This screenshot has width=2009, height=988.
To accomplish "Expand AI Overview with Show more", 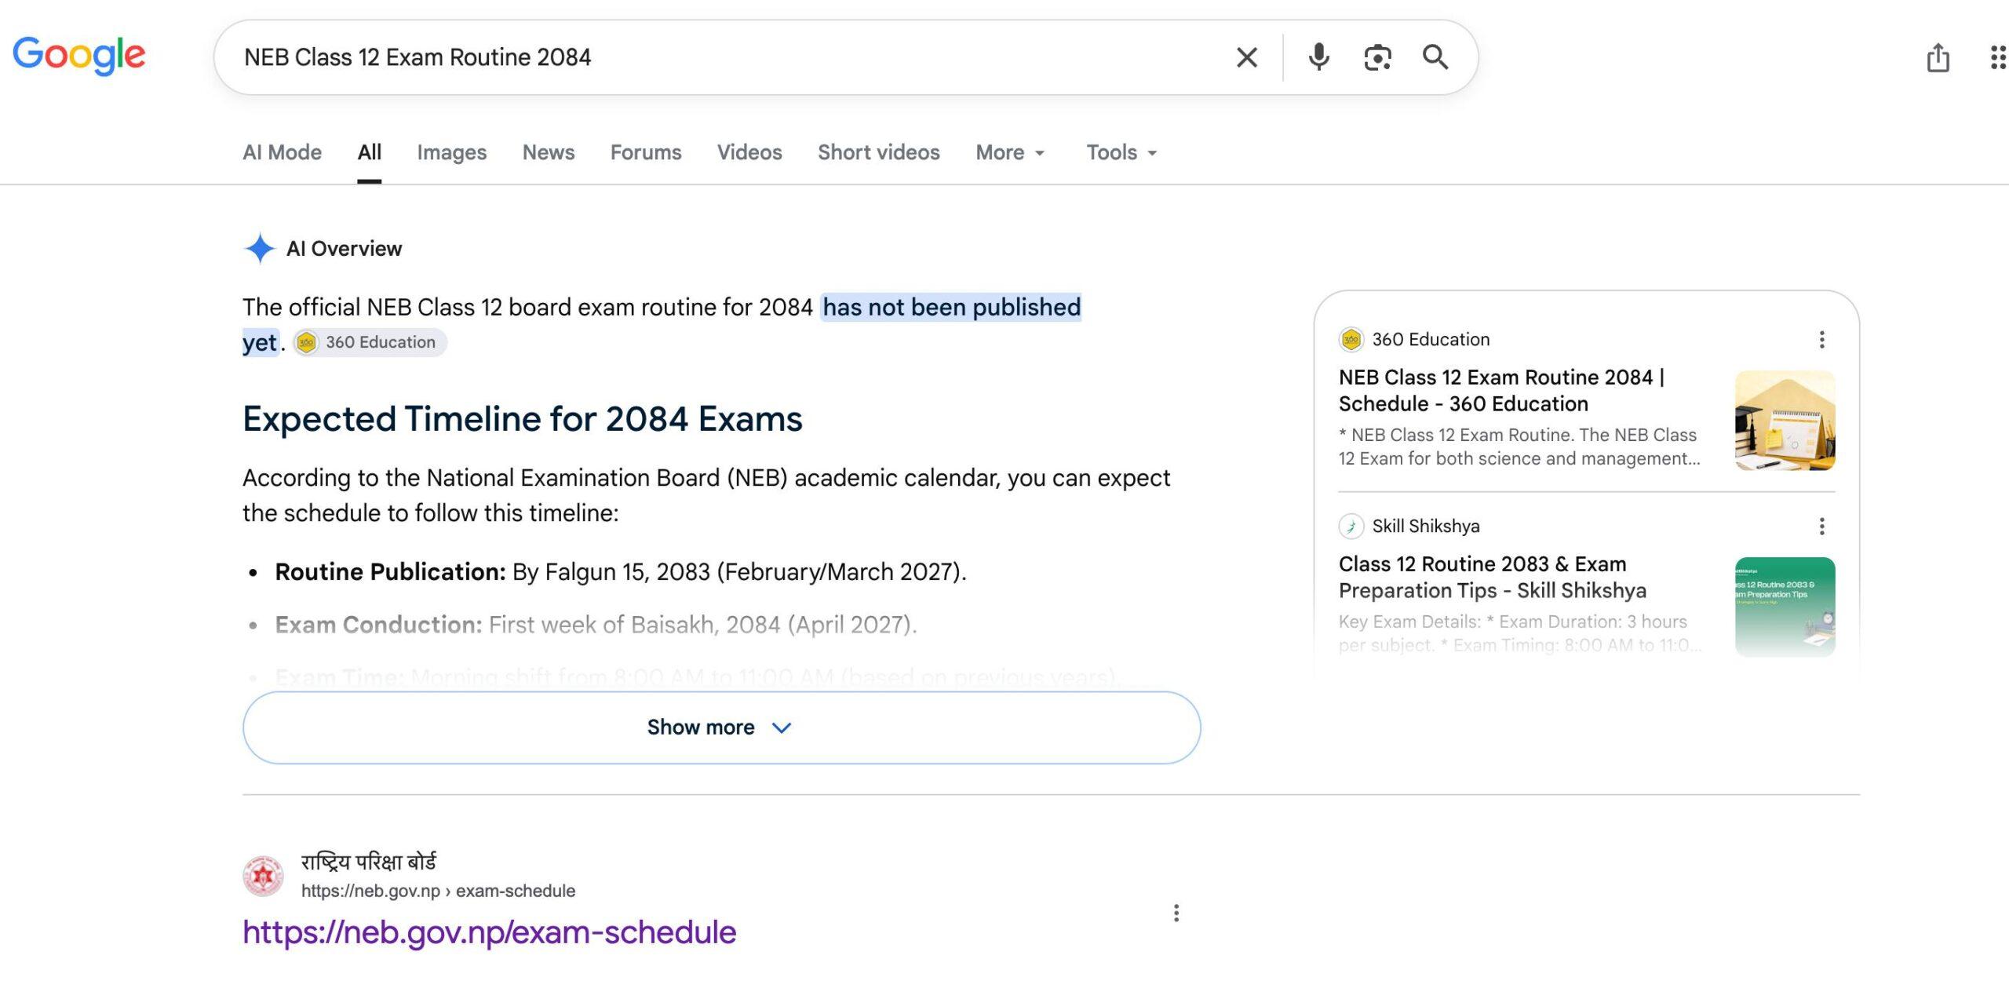I will (x=721, y=727).
